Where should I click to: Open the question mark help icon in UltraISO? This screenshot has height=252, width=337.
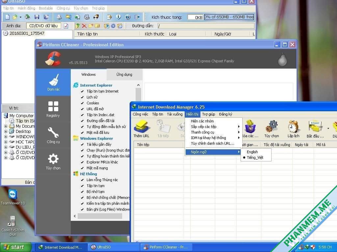128,17
